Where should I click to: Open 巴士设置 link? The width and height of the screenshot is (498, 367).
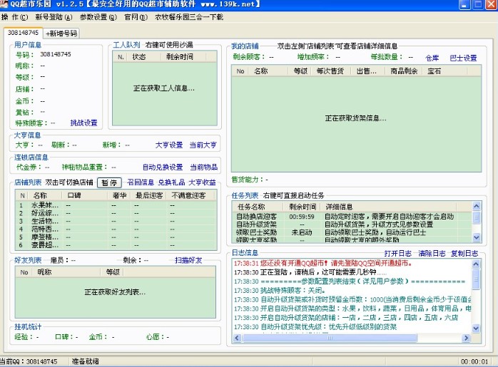pyautogui.click(x=463, y=58)
